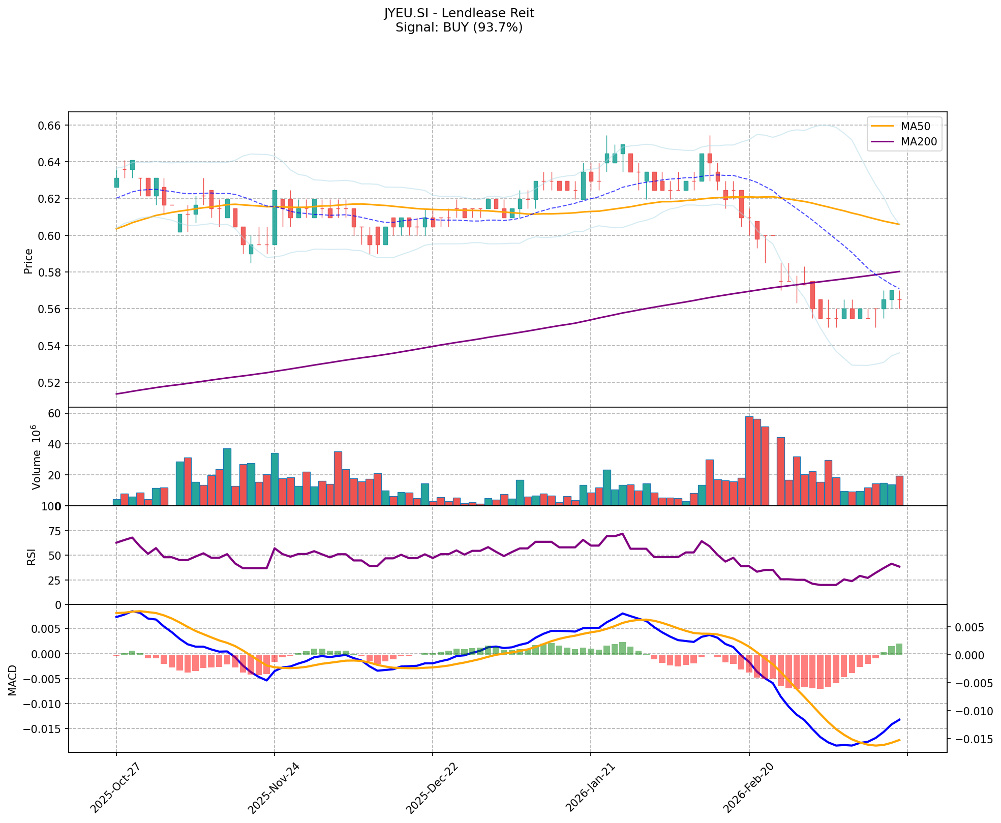Viewport: 1001px width, 823px height.
Task: Click the 0.66 price tick label
Action: 50,126
